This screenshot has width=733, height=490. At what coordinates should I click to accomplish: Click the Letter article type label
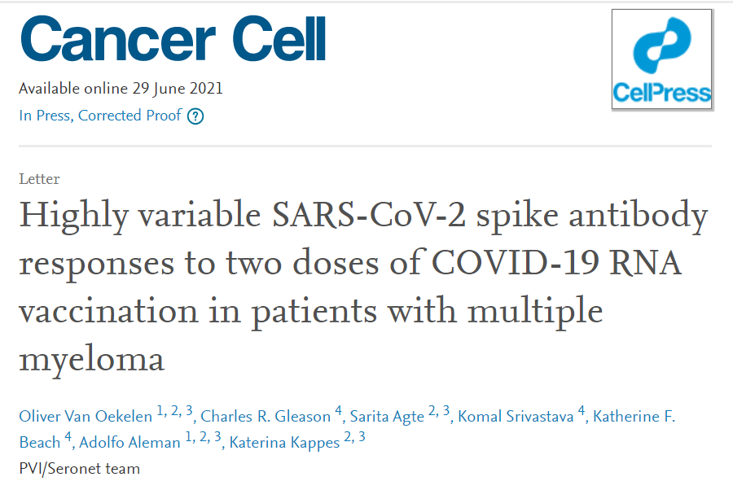pyautogui.click(x=39, y=179)
